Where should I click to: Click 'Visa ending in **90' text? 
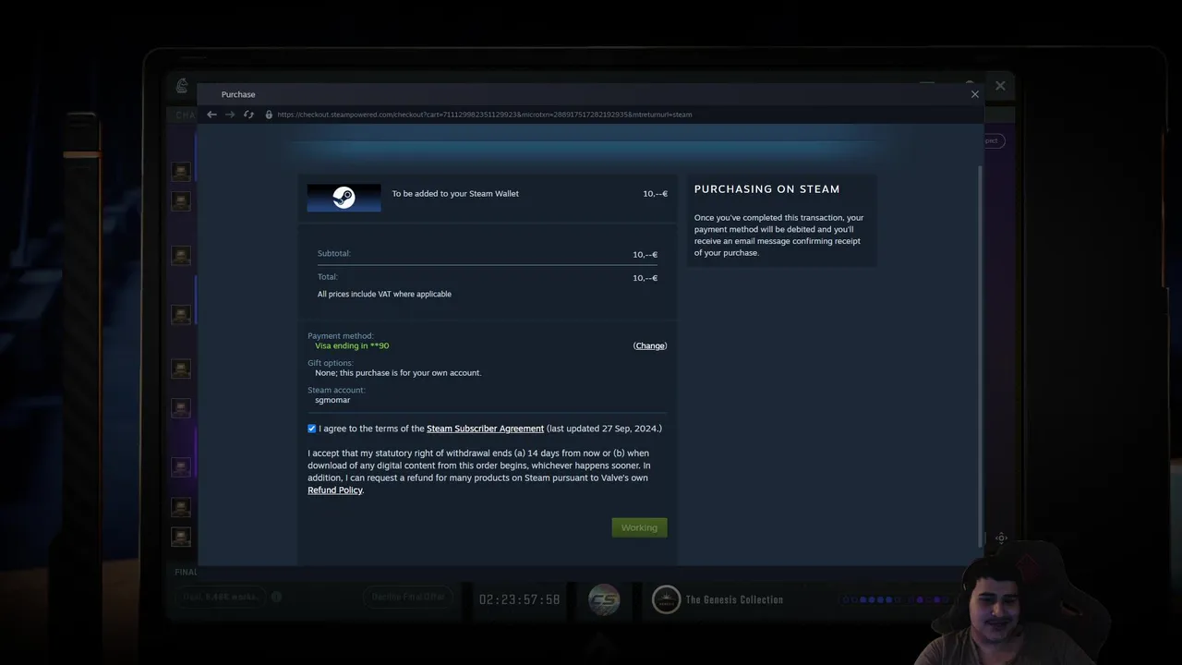click(x=352, y=345)
